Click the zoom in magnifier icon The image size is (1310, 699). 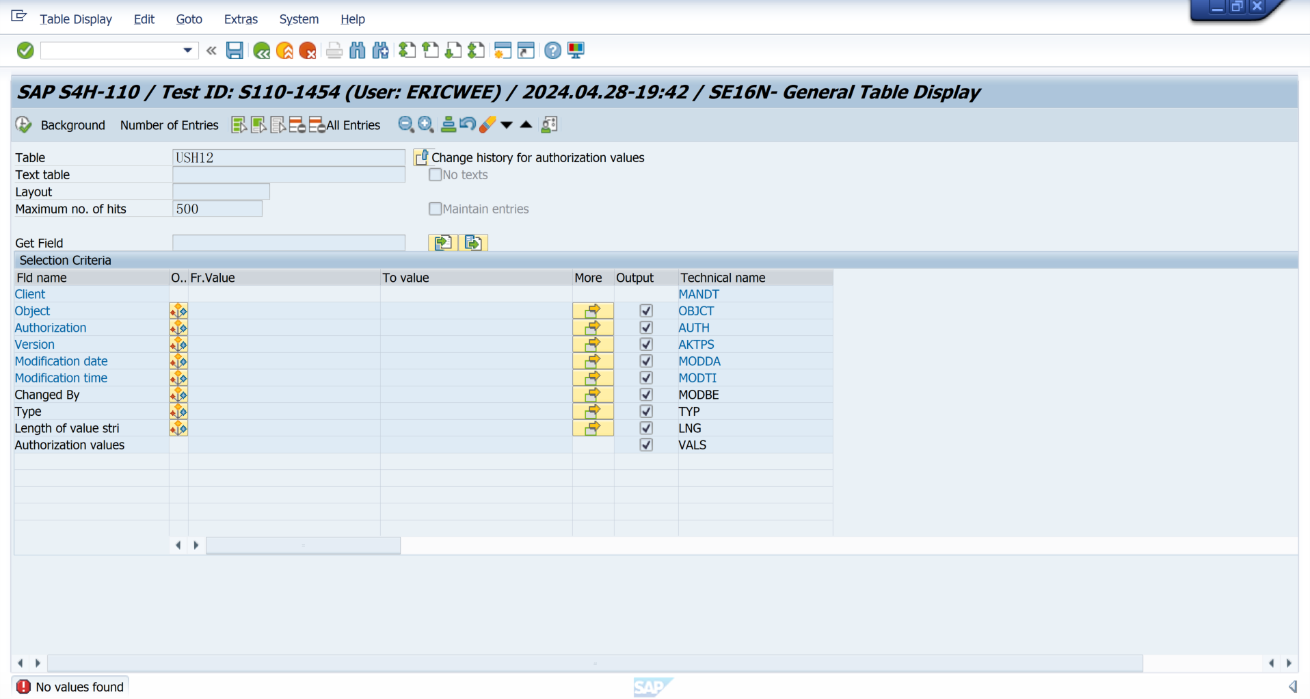(426, 124)
